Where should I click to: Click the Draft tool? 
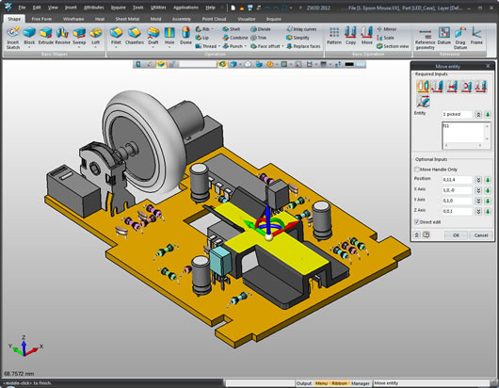[x=153, y=36]
